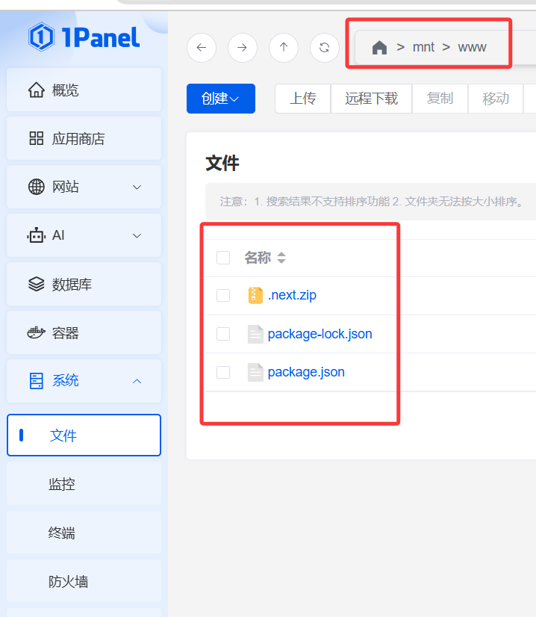
Task: Toggle the select-all files checkbox
Action: pyautogui.click(x=223, y=258)
